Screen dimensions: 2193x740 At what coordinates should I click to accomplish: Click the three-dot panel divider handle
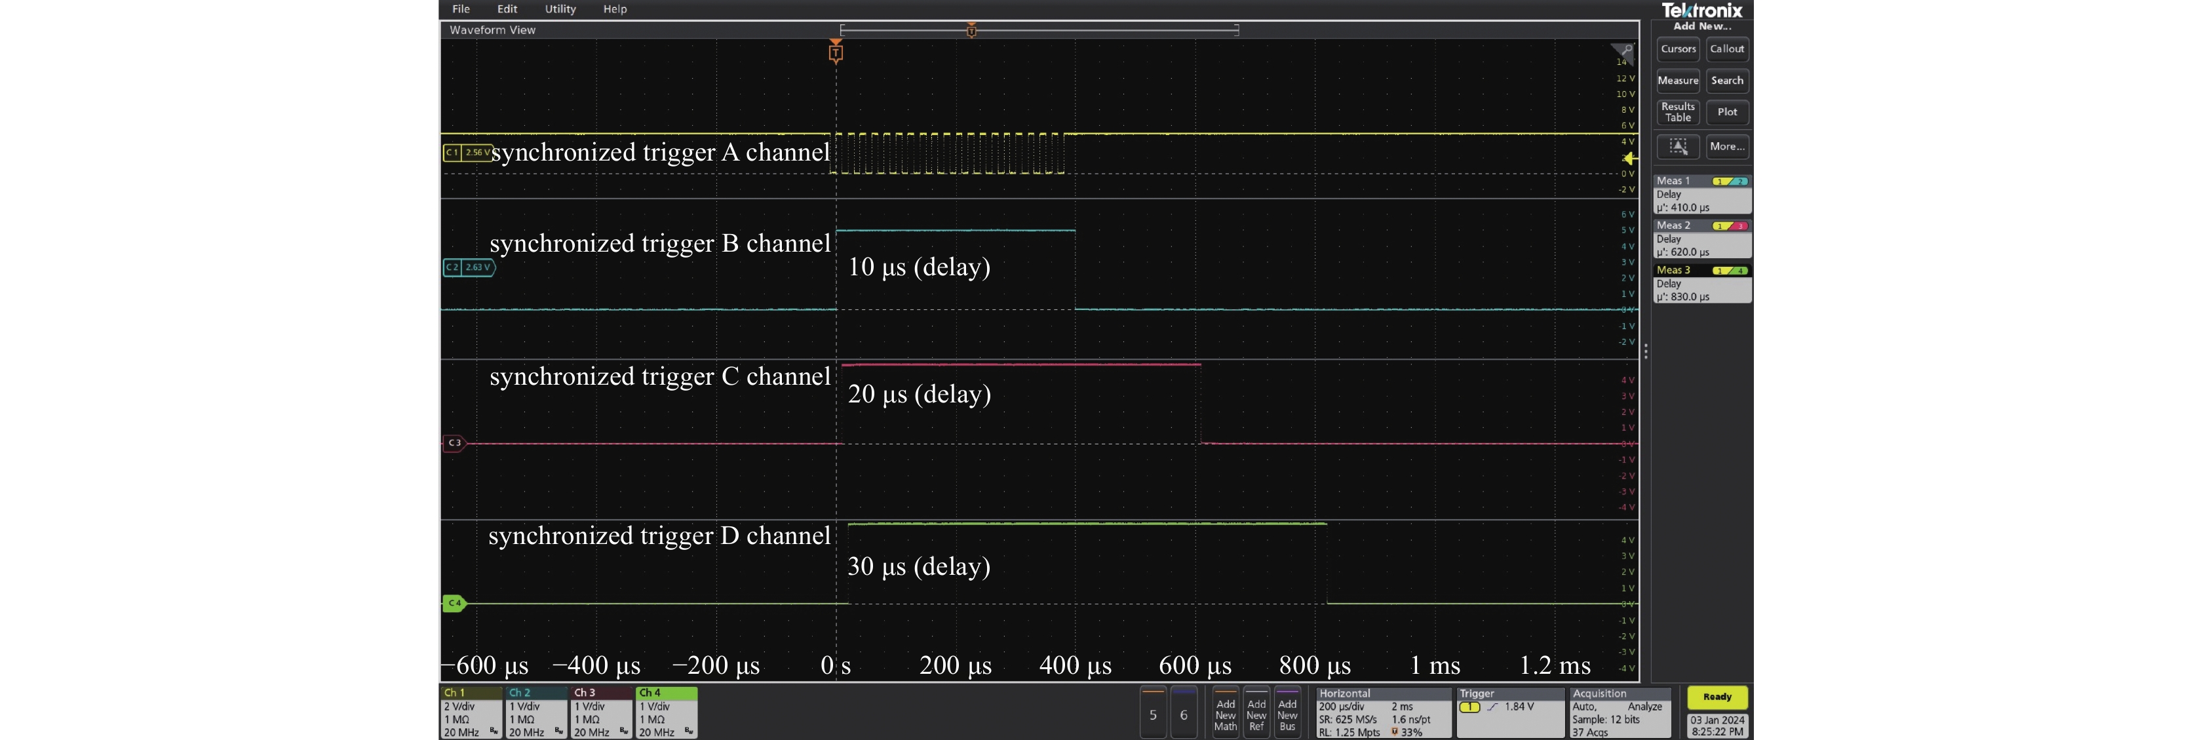[x=1646, y=351]
